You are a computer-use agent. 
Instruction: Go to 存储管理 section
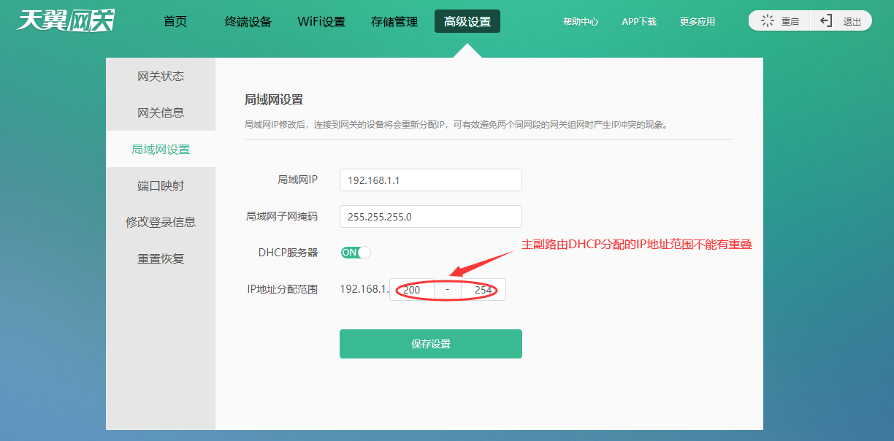393,21
